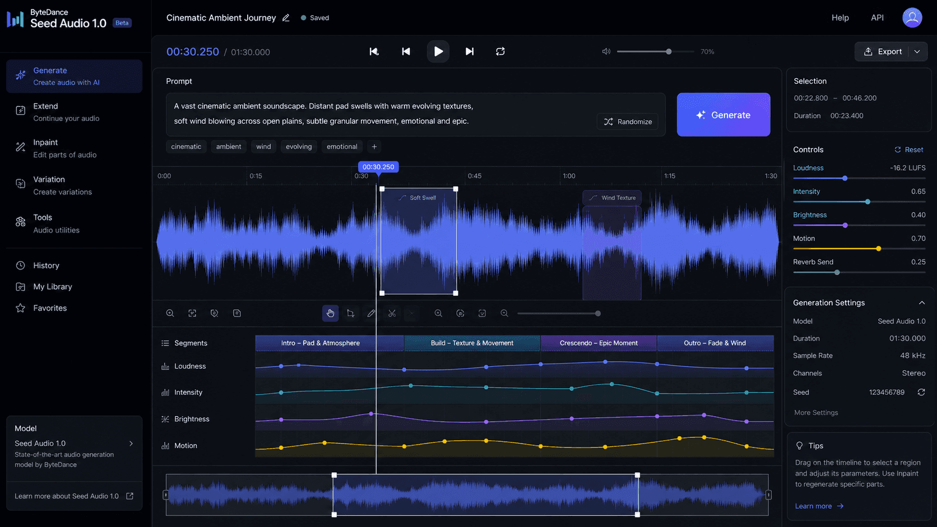Click the edit title pencil icon
Screen dimensions: 937x527
286,18
